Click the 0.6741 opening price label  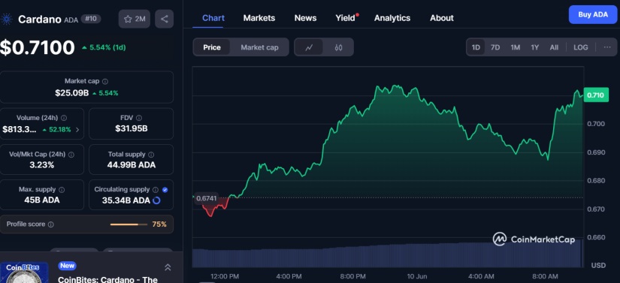pyautogui.click(x=207, y=198)
